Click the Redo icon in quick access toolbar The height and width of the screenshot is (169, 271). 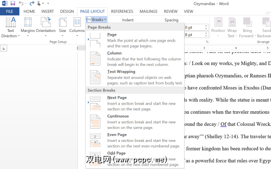tap(31, 3)
